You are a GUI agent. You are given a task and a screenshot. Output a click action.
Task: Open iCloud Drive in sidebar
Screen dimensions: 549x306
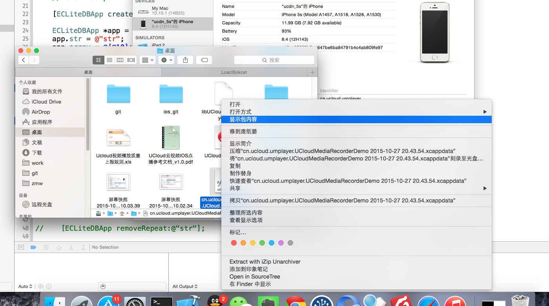coord(46,102)
